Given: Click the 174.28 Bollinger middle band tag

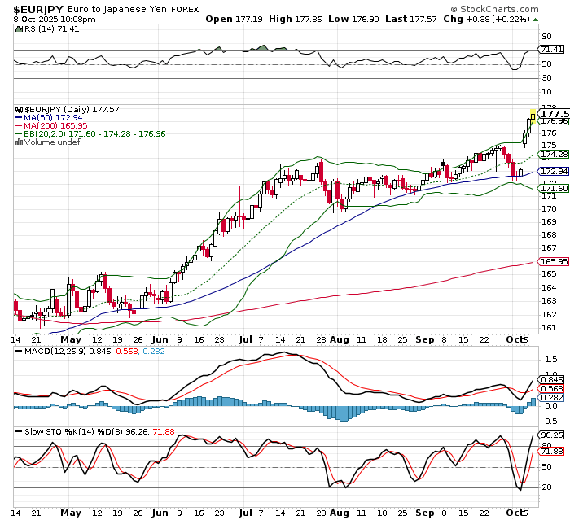Looking at the screenshot, I should 553,154.
